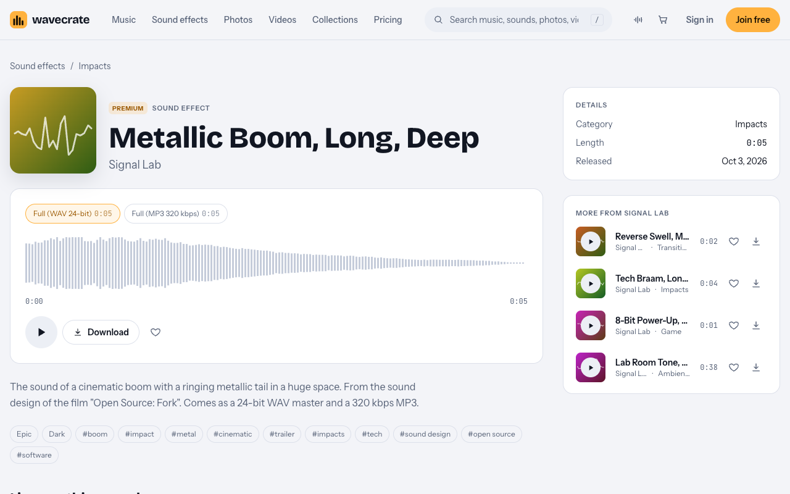Play the Reverse Swell track preview
The width and height of the screenshot is (790, 494).
coord(591,241)
